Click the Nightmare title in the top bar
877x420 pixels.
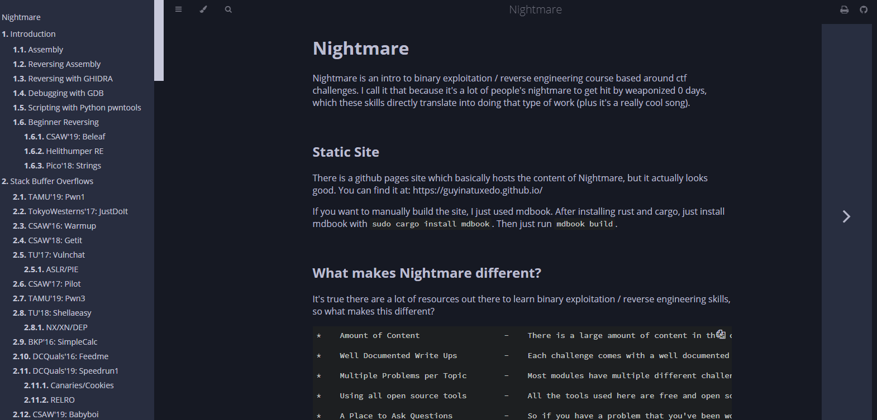pos(535,9)
